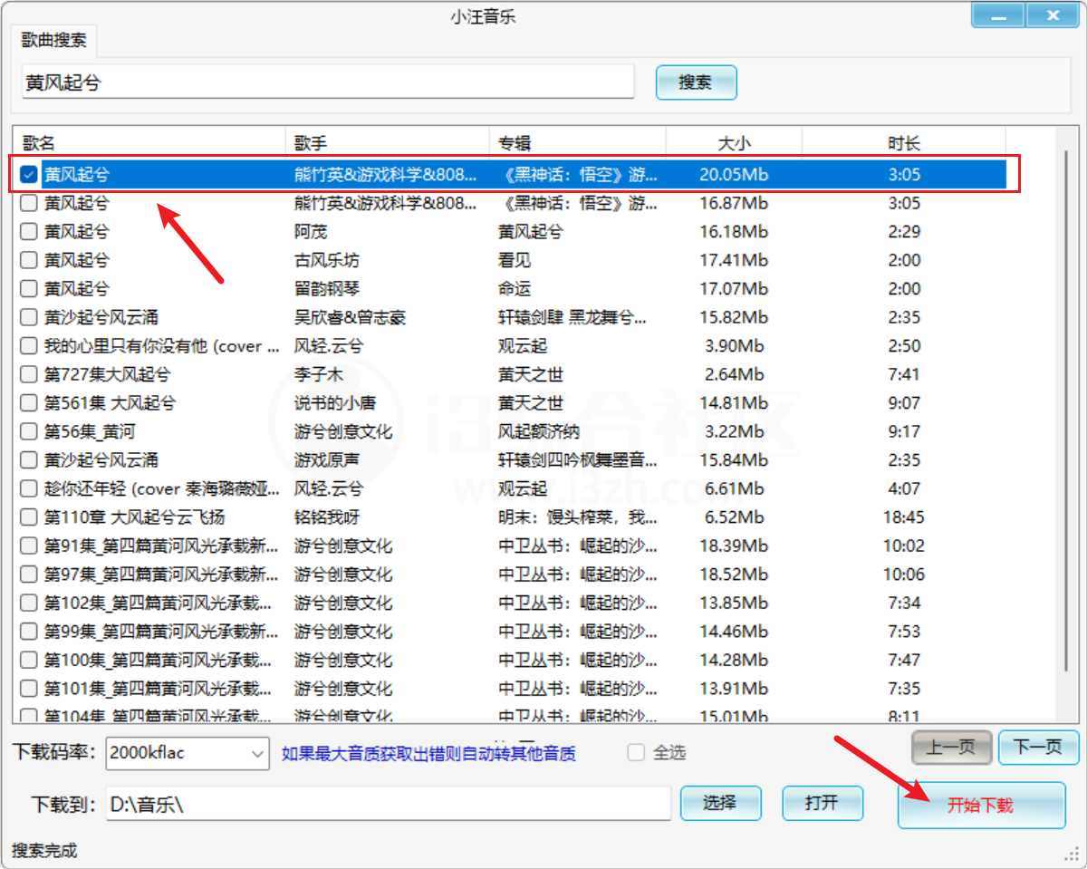
Task: Click duration value 18:45
Action: tap(904, 517)
